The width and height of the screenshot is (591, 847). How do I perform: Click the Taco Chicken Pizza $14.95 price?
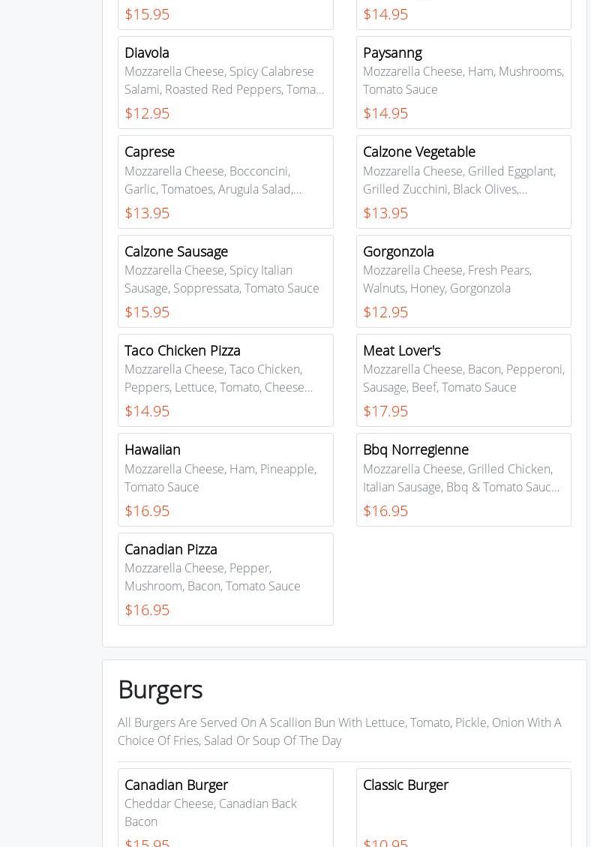[x=147, y=411]
